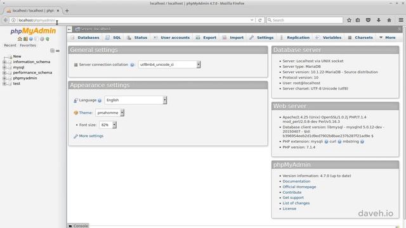Screen dimensions: 406x228
Task: Open Firefox downloads arrow icon
Action: [379, 20]
